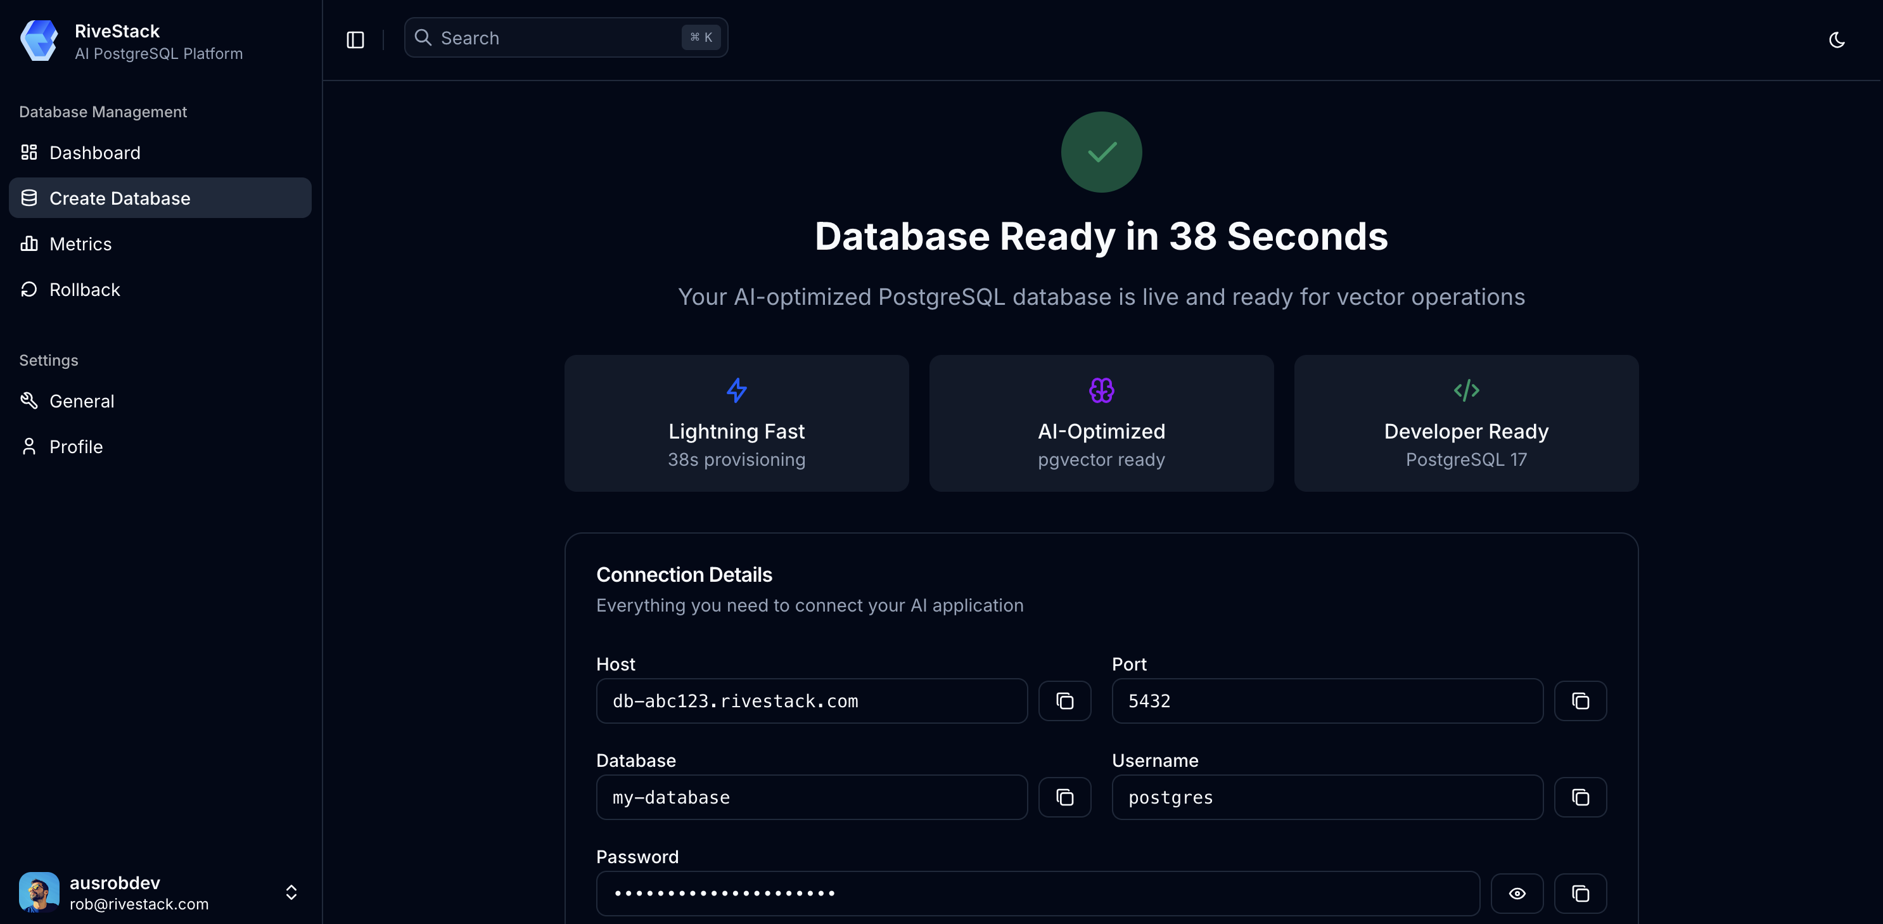The width and height of the screenshot is (1883, 924).
Task: Click the Settings section label
Action: tap(48, 361)
